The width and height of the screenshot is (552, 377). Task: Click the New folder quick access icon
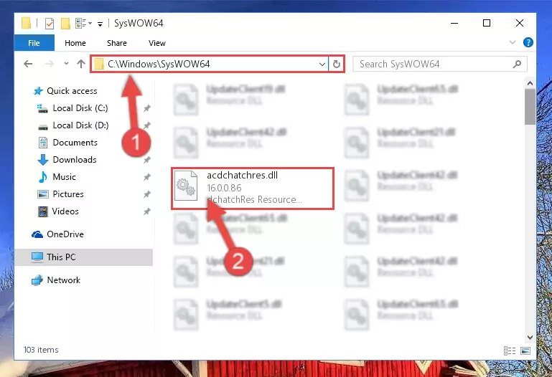[65, 24]
